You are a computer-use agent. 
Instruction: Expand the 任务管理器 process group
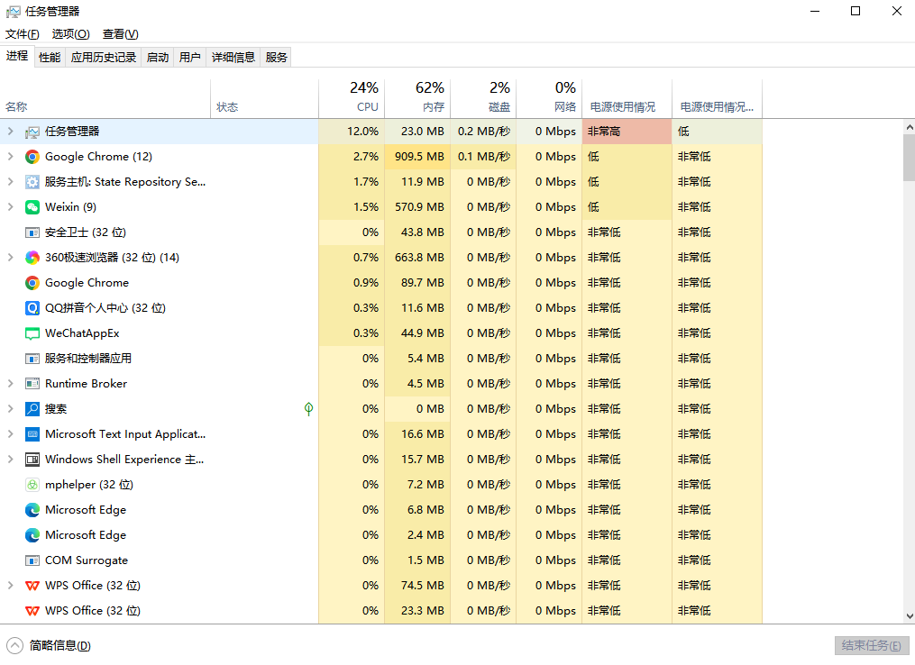click(10, 132)
